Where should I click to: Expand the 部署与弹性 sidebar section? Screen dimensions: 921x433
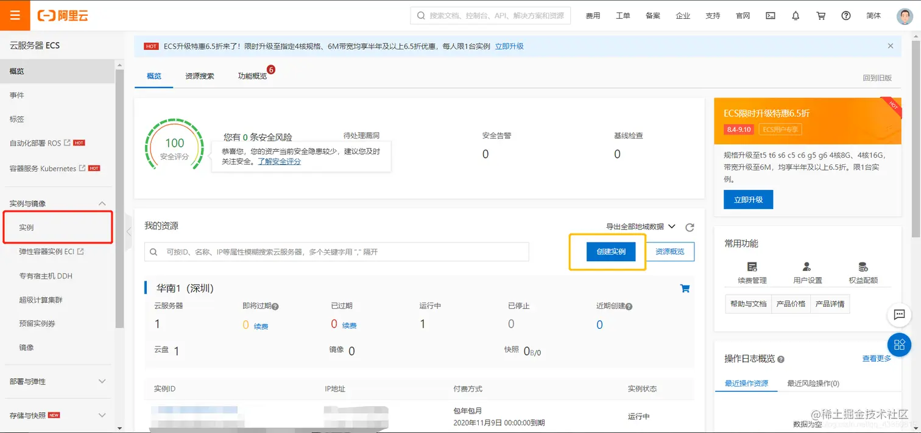click(x=102, y=382)
